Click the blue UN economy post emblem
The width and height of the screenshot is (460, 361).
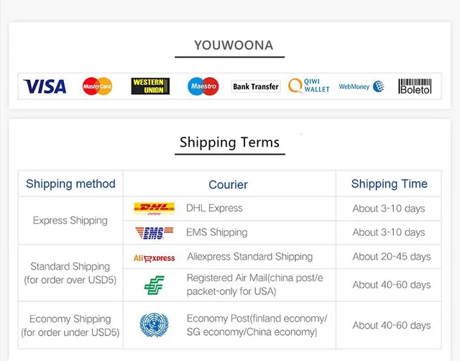tap(154, 325)
